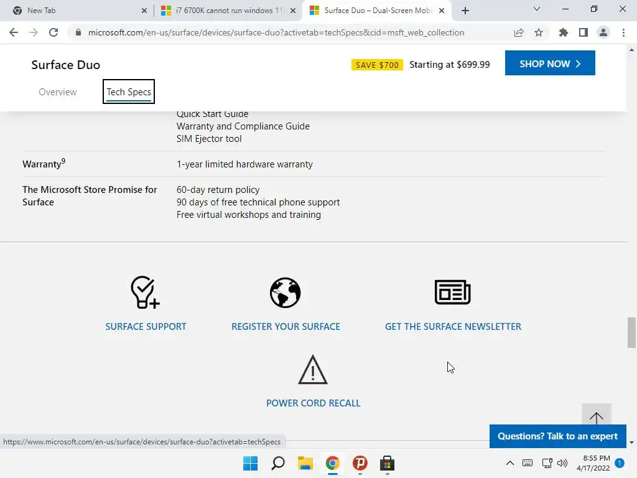Open the SURFACE SUPPORT link
The width and height of the screenshot is (637, 478).
[146, 326]
